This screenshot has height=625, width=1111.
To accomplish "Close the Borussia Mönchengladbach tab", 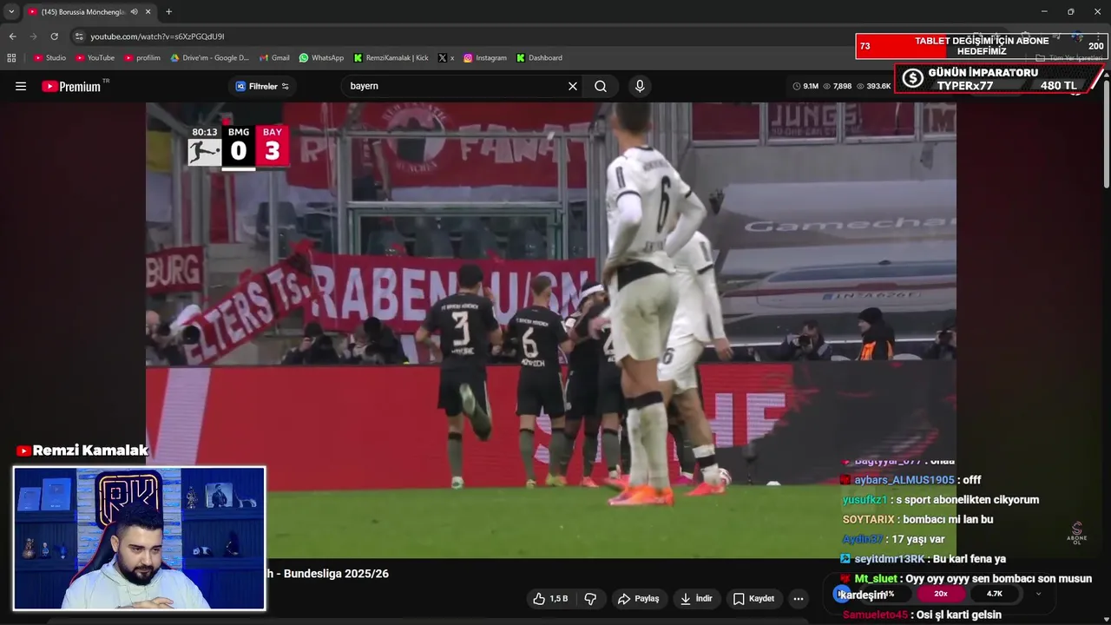I will [x=148, y=12].
